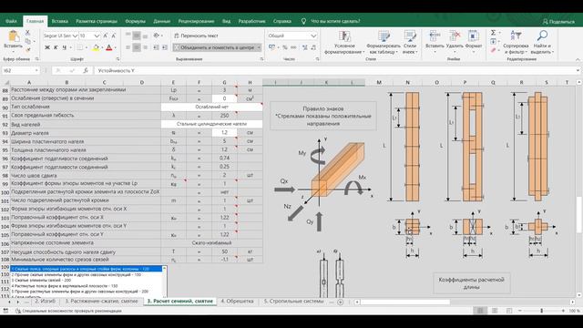Click the Tell Me lightbulb icon
This screenshot has height=328, width=583.
303,21
